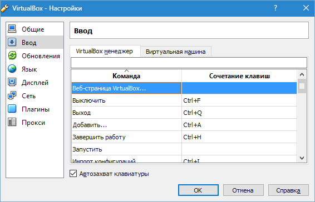Screen dimensions: 315x202
Task: Click the scrollbar up arrow
Action: pos(302,74)
